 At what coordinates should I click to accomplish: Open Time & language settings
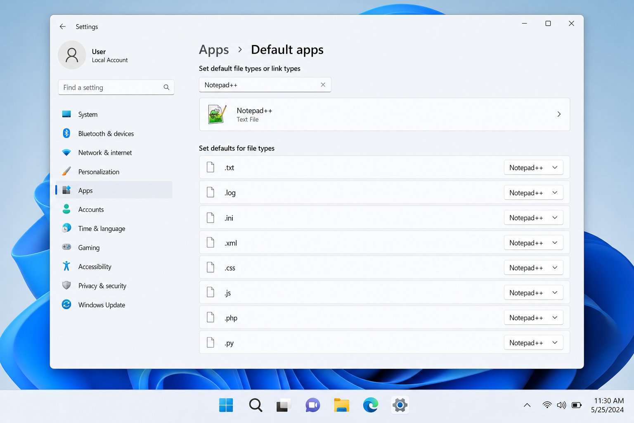114,228
